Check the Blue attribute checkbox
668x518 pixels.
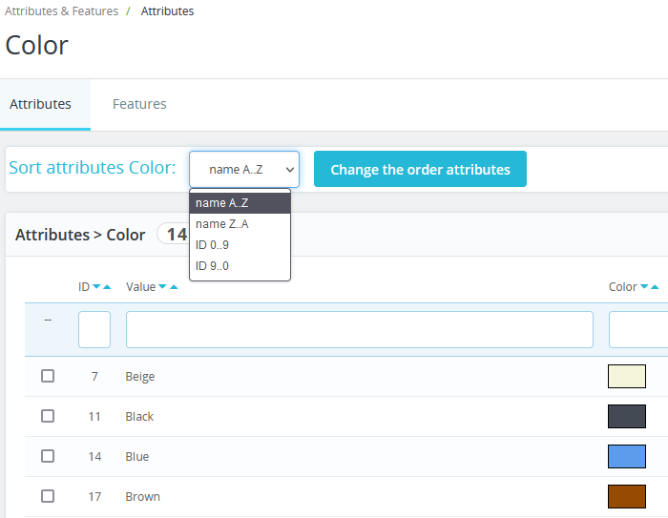click(x=48, y=456)
